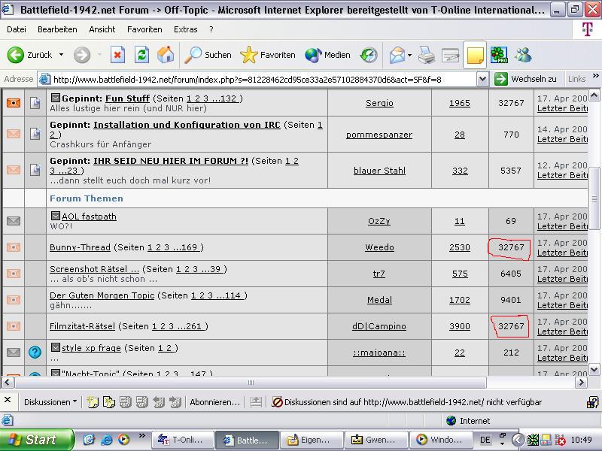
Task: Switch to the Windo... media player taskbar window
Action: coord(442,440)
